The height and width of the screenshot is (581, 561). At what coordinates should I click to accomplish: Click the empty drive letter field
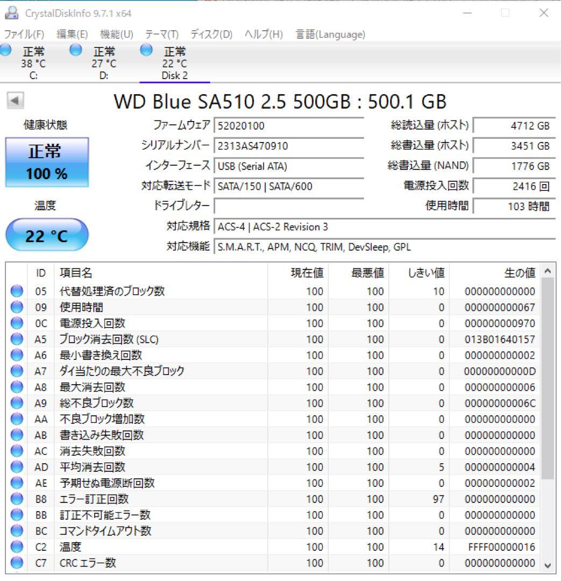click(289, 206)
